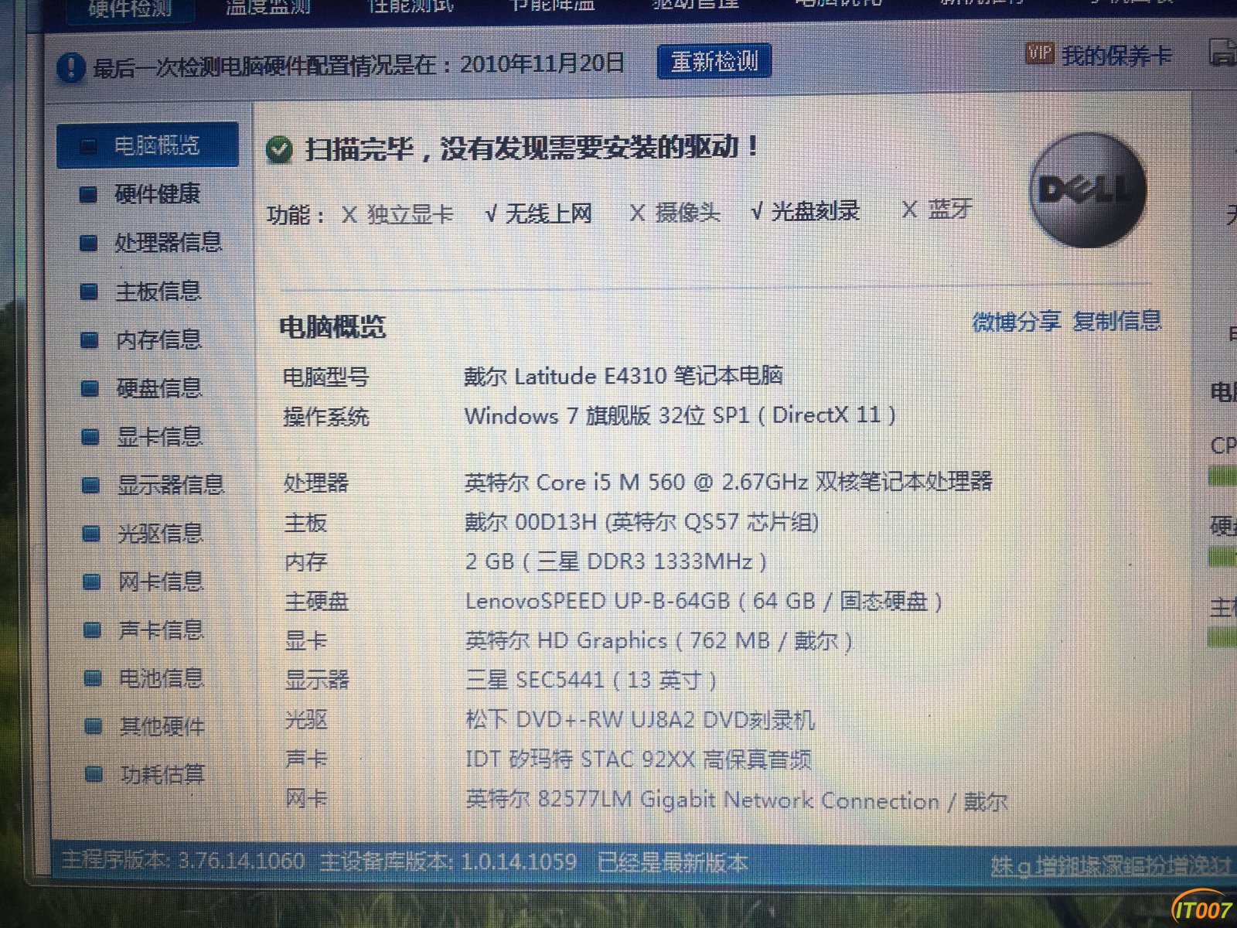The height and width of the screenshot is (928, 1237).
Task: Click 无线上网 feature label
Action: tap(548, 213)
